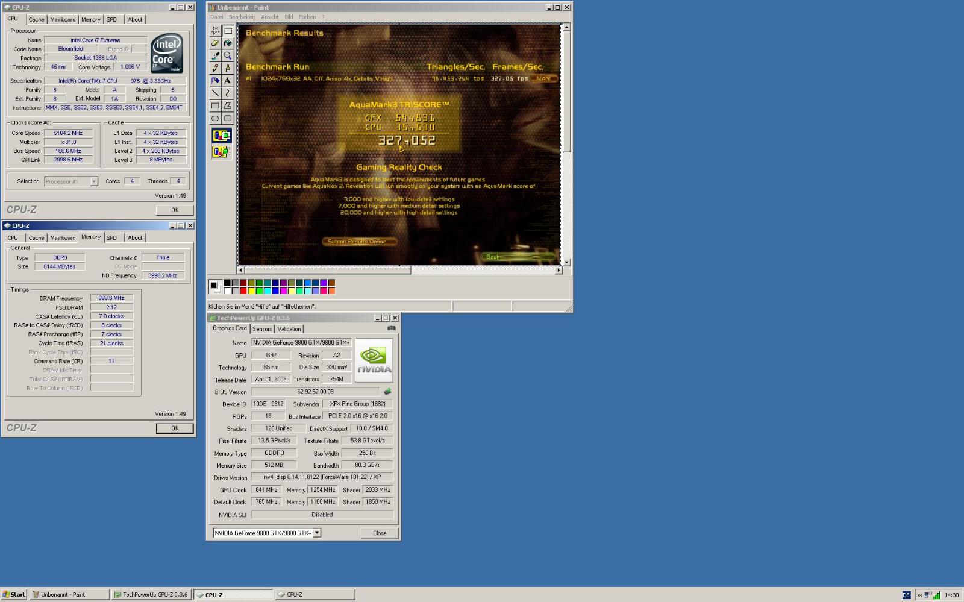Open the GPU selector dropdown in GPU-Z

pos(317,533)
